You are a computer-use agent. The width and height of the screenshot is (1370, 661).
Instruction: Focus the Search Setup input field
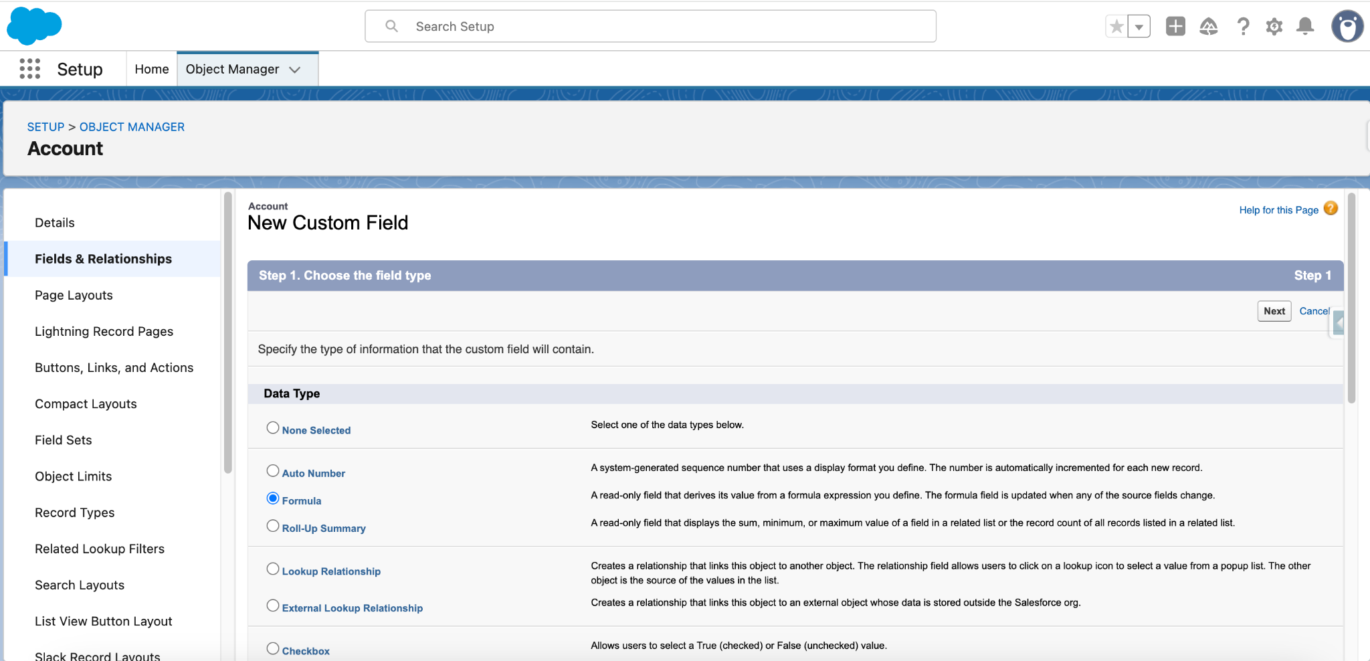point(650,26)
